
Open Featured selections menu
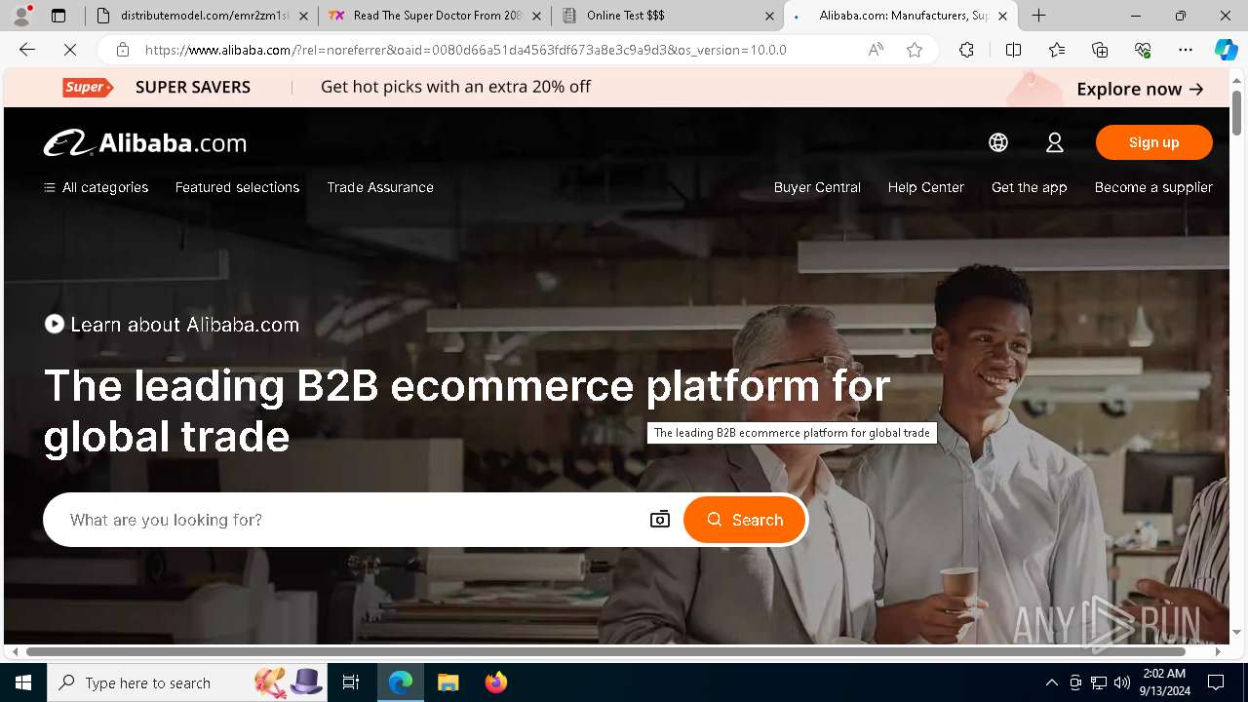click(237, 187)
